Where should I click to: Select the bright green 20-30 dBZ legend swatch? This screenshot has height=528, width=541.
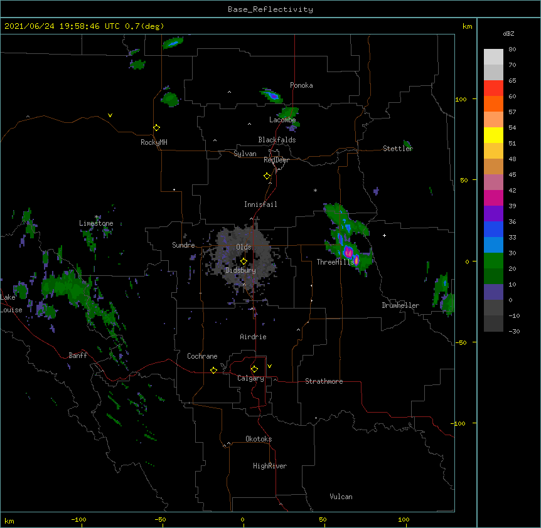point(493,261)
